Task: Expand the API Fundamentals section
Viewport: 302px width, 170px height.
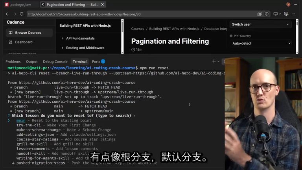Action: coord(80,38)
